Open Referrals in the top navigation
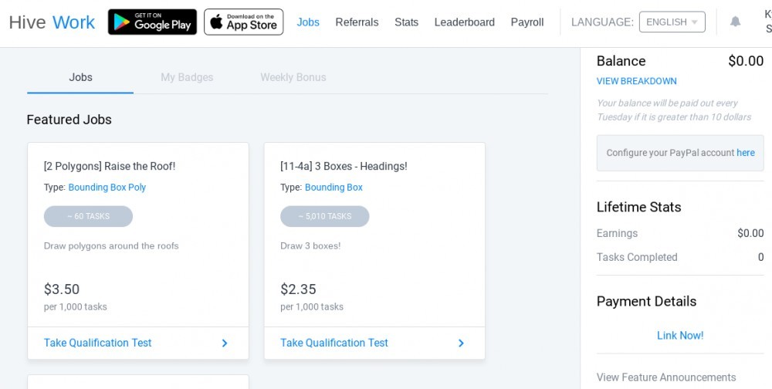 pyautogui.click(x=357, y=22)
